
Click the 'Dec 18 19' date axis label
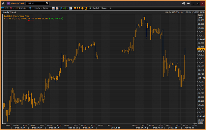coord(20,128)
